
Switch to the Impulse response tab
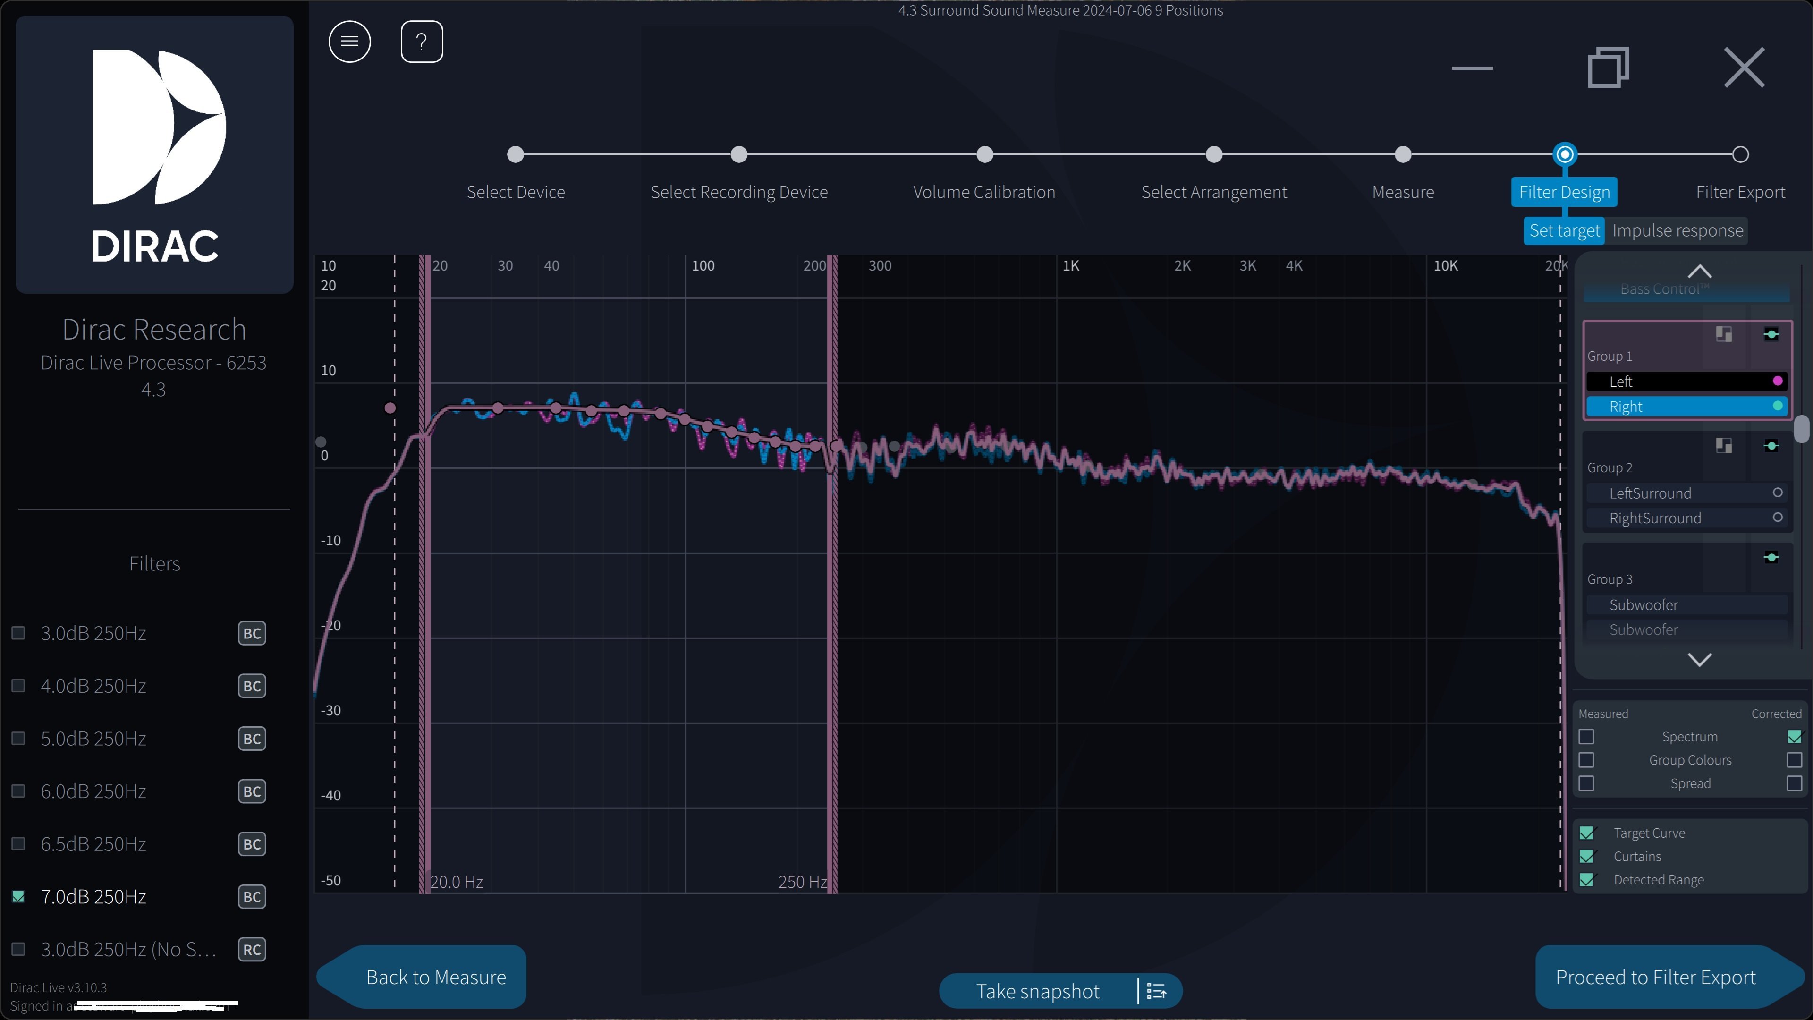pos(1677,230)
